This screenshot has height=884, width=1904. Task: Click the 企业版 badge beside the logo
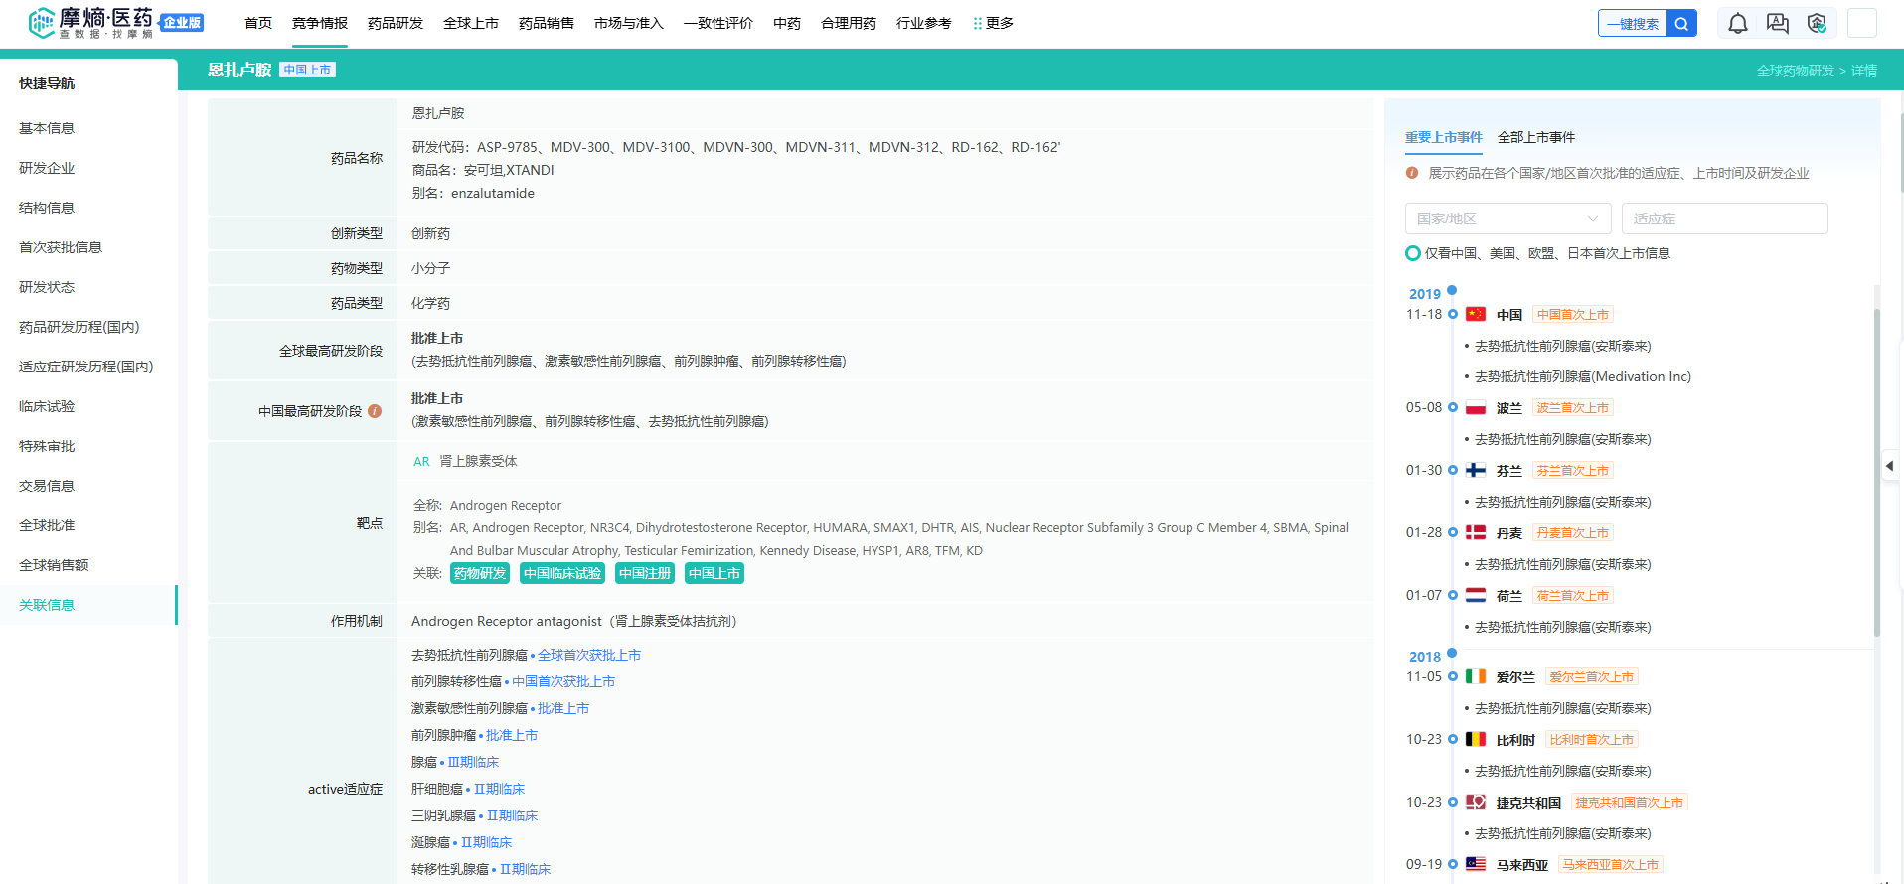[182, 23]
